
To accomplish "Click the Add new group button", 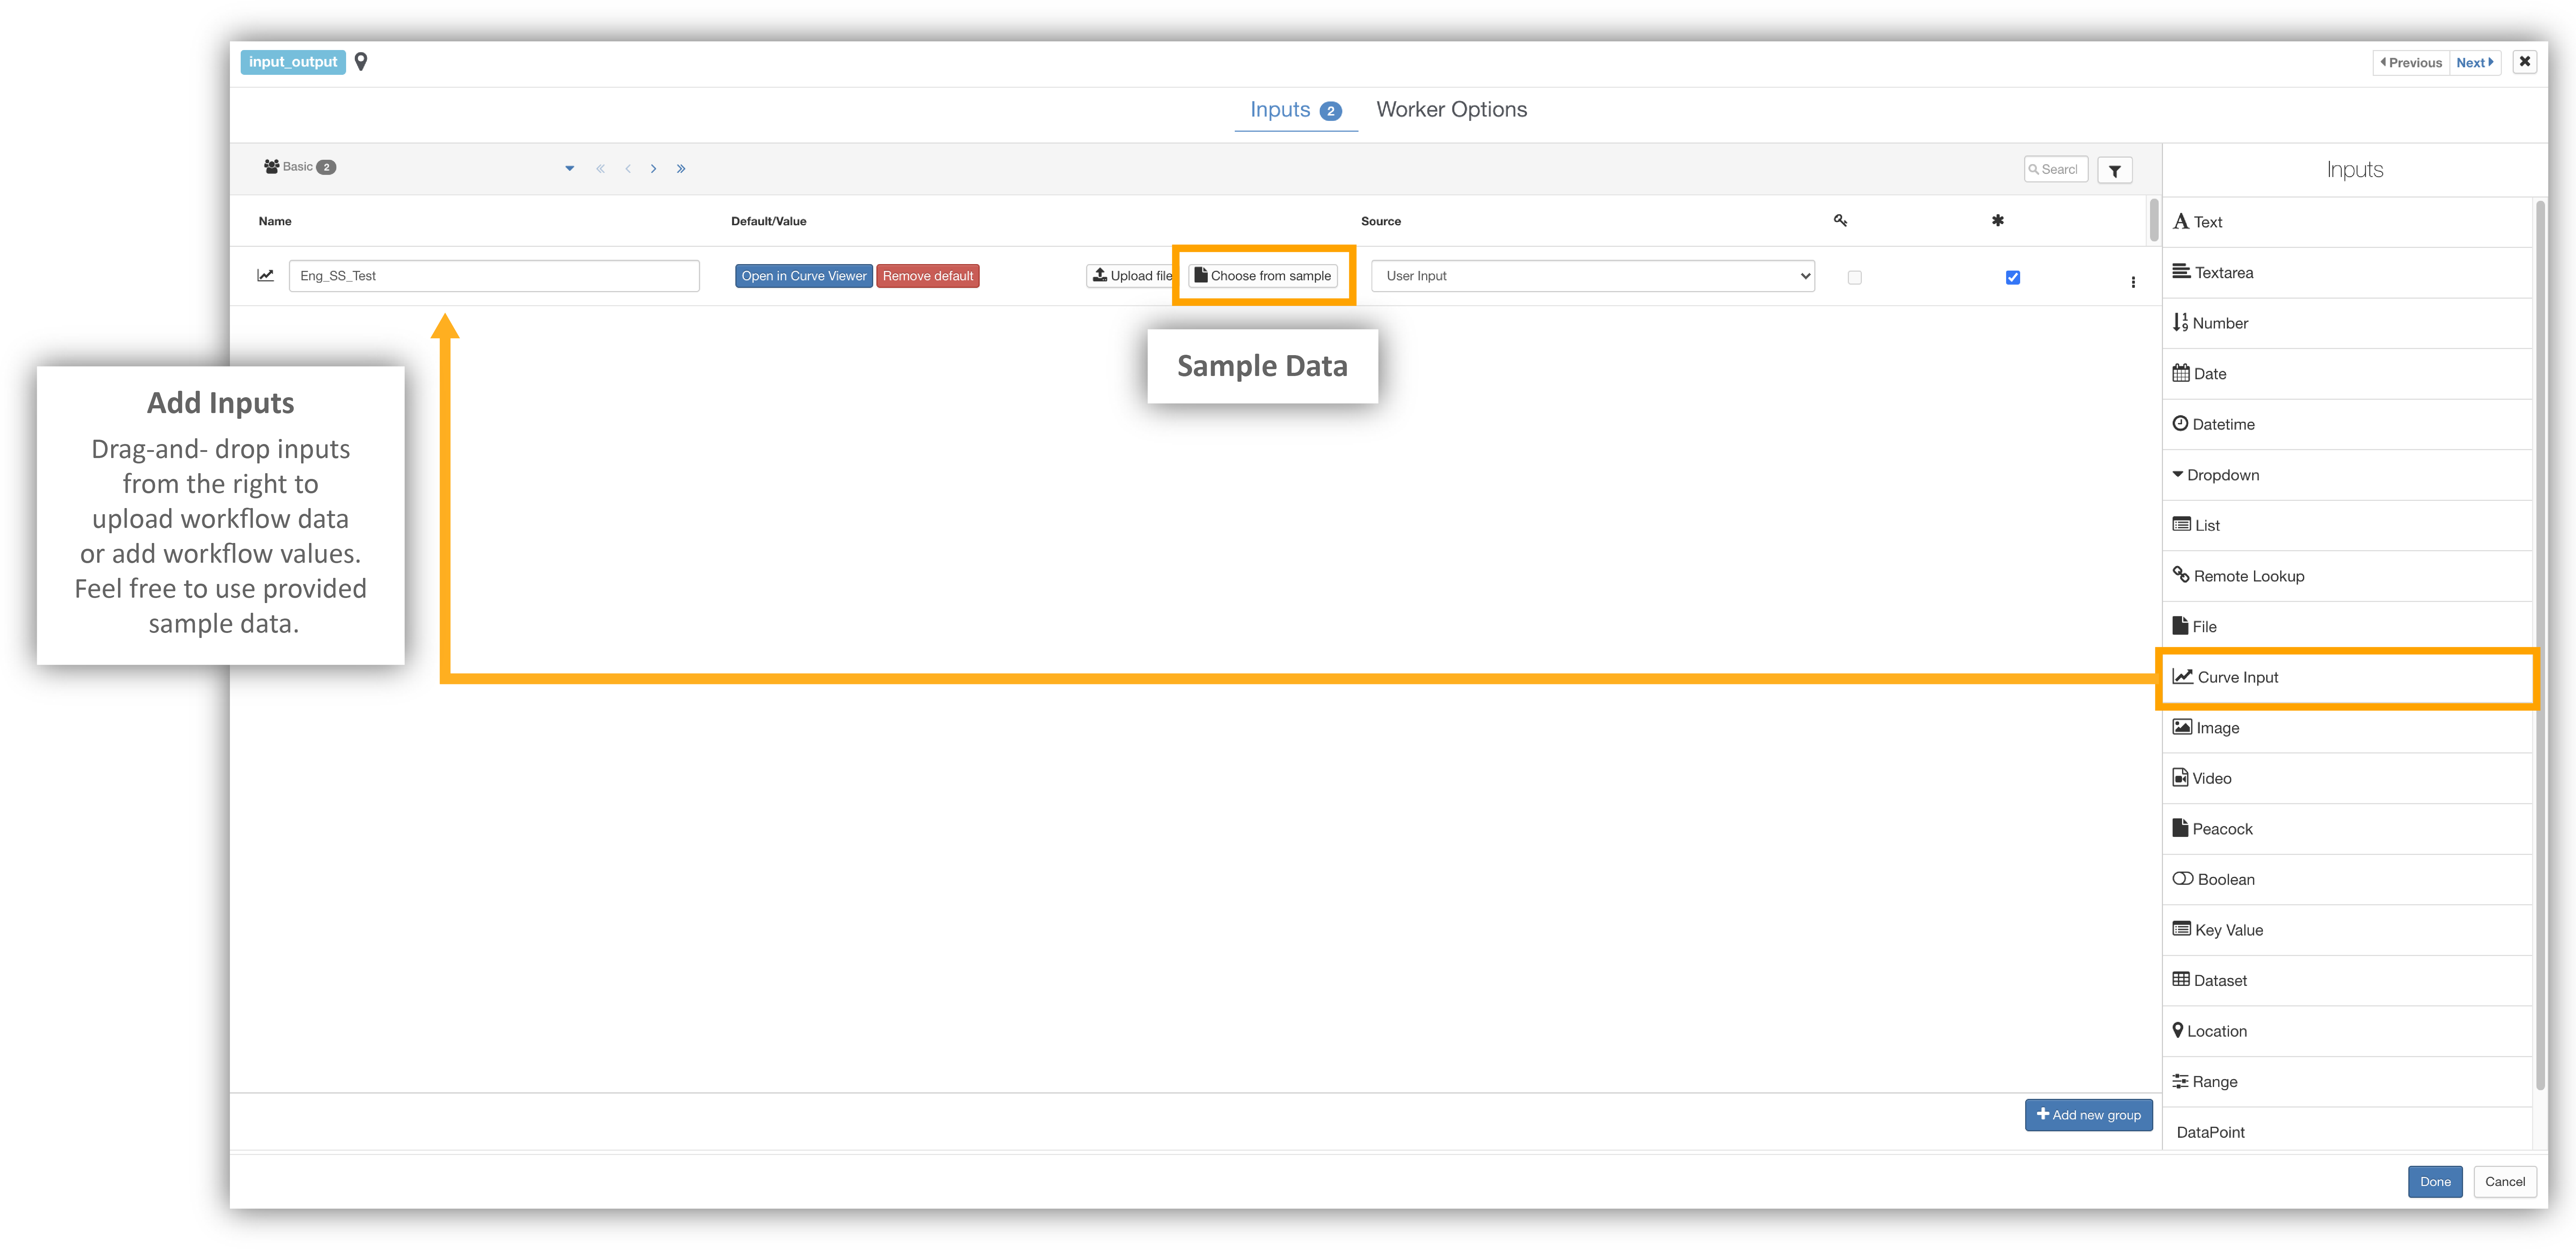I will (2088, 1115).
